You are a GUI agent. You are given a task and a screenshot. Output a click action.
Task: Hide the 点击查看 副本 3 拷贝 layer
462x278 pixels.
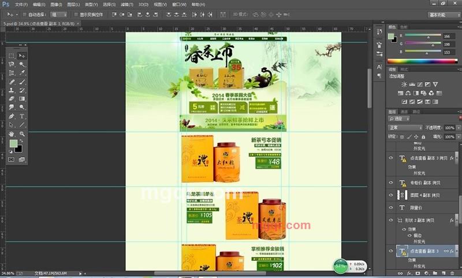(391, 158)
